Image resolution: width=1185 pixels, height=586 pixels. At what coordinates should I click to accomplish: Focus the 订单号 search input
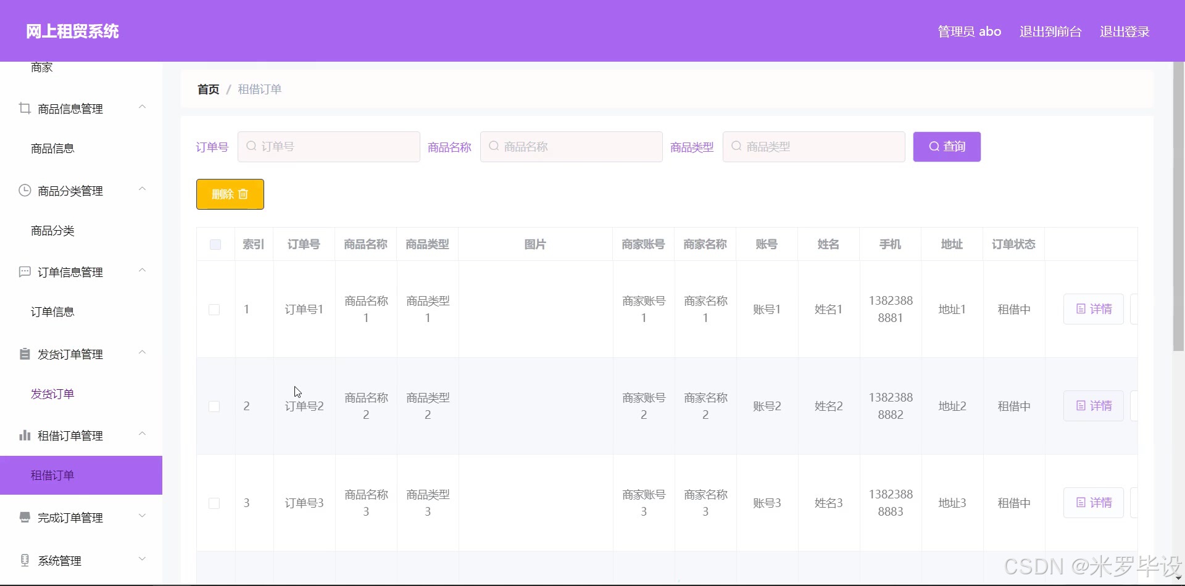pyautogui.click(x=329, y=147)
